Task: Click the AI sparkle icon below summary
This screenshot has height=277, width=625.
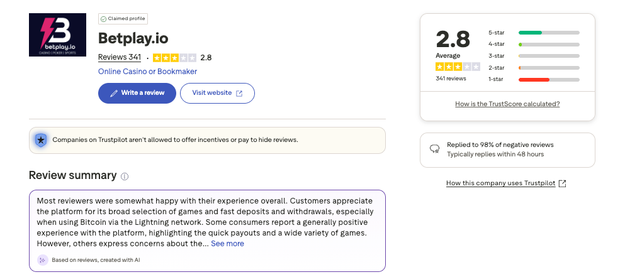Action: [43, 259]
